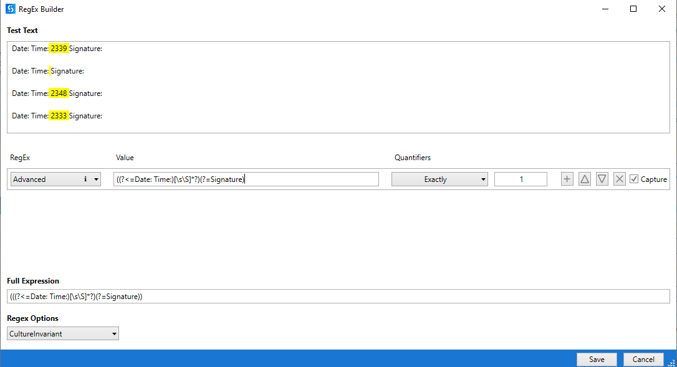Image resolution: width=677 pixels, height=367 pixels.
Task: Select the highlighted match 2348
Action: (59, 93)
